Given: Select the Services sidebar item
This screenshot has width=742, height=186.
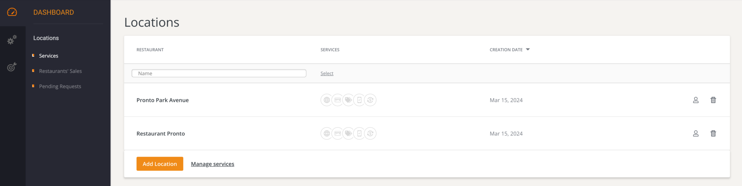Looking at the screenshot, I should coord(49,56).
